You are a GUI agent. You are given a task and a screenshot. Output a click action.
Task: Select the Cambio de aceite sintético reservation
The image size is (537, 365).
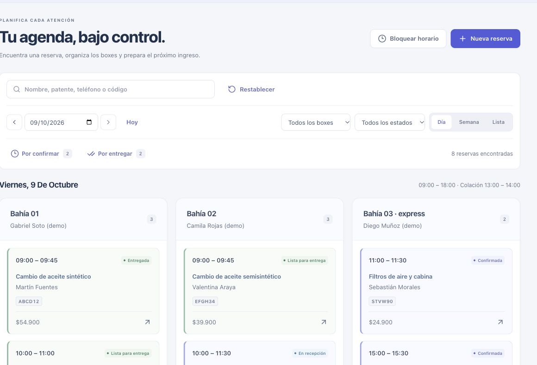click(83, 291)
